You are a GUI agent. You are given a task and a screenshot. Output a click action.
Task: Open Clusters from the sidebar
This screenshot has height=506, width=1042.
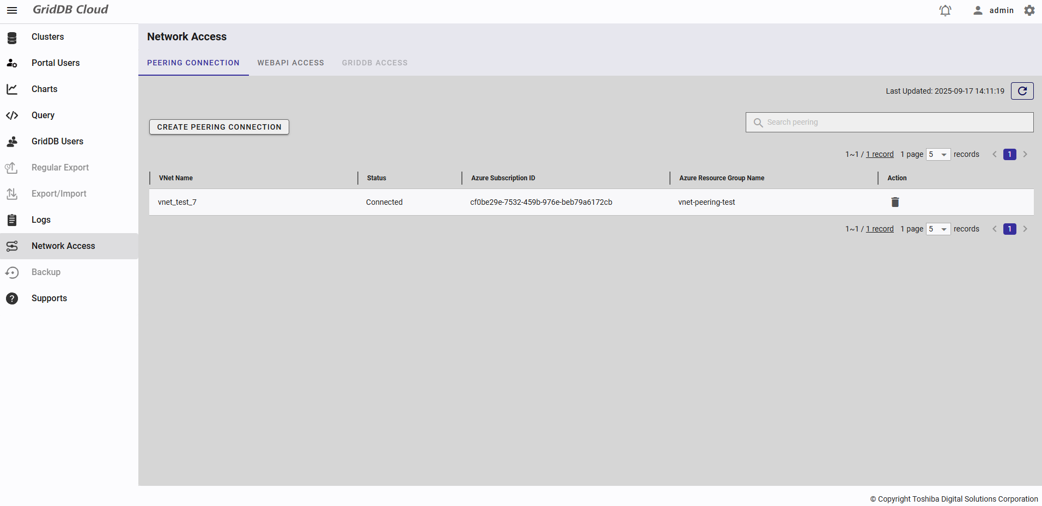[47, 37]
